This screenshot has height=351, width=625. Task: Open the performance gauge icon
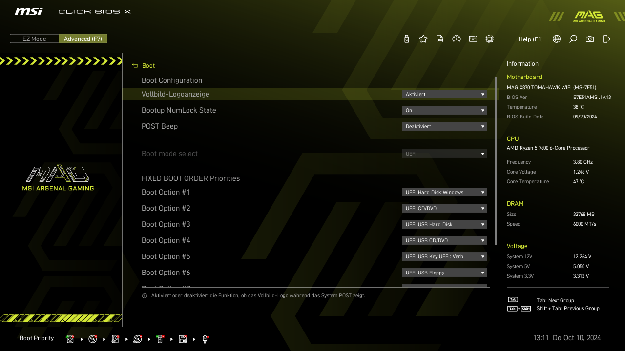click(x=457, y=39)
